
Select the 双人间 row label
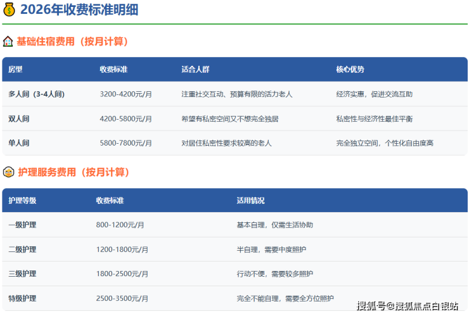19,118
